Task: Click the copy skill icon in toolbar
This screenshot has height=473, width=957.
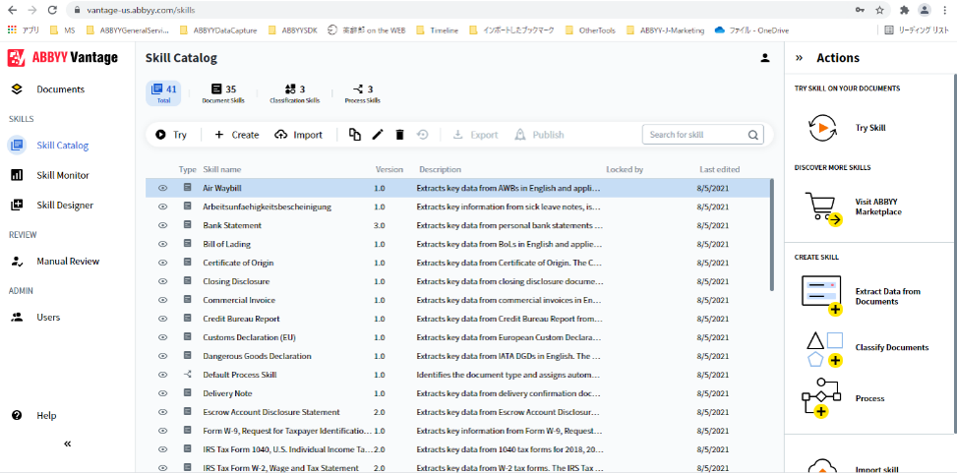Action: (x=355, y=135)
